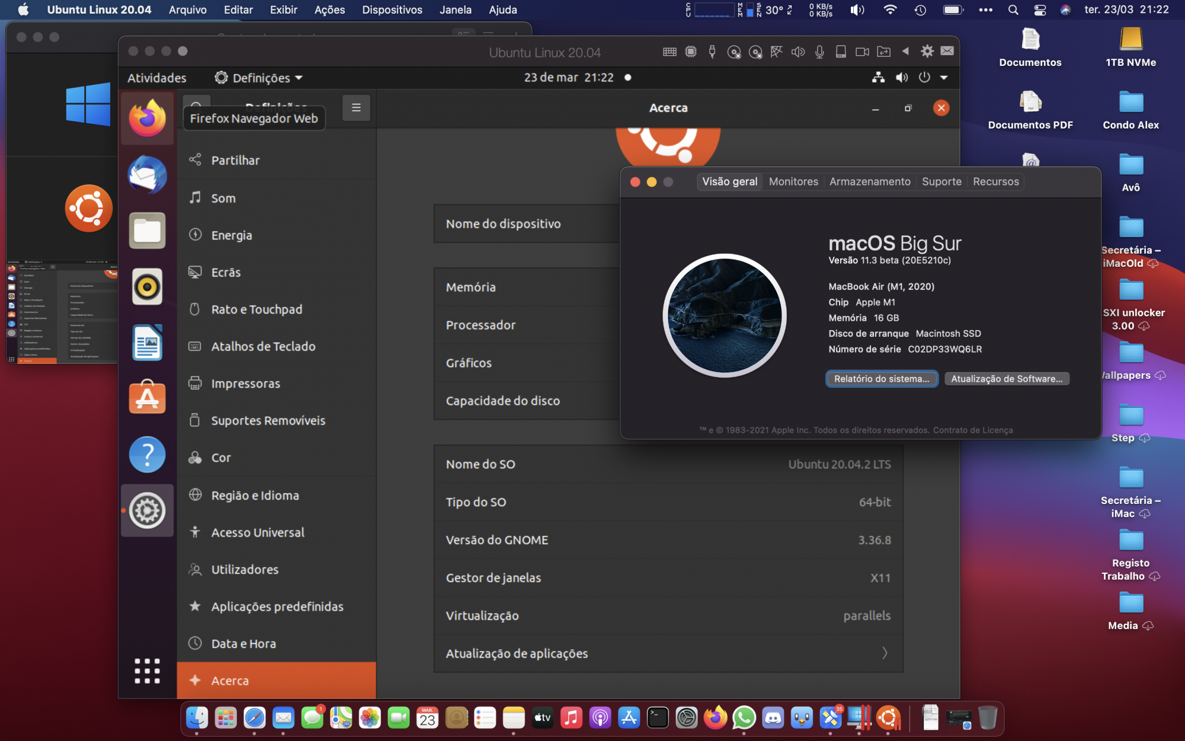
Task: Launch Thunderbird from the Ubuntu dock
Action: tap(147, 175)
